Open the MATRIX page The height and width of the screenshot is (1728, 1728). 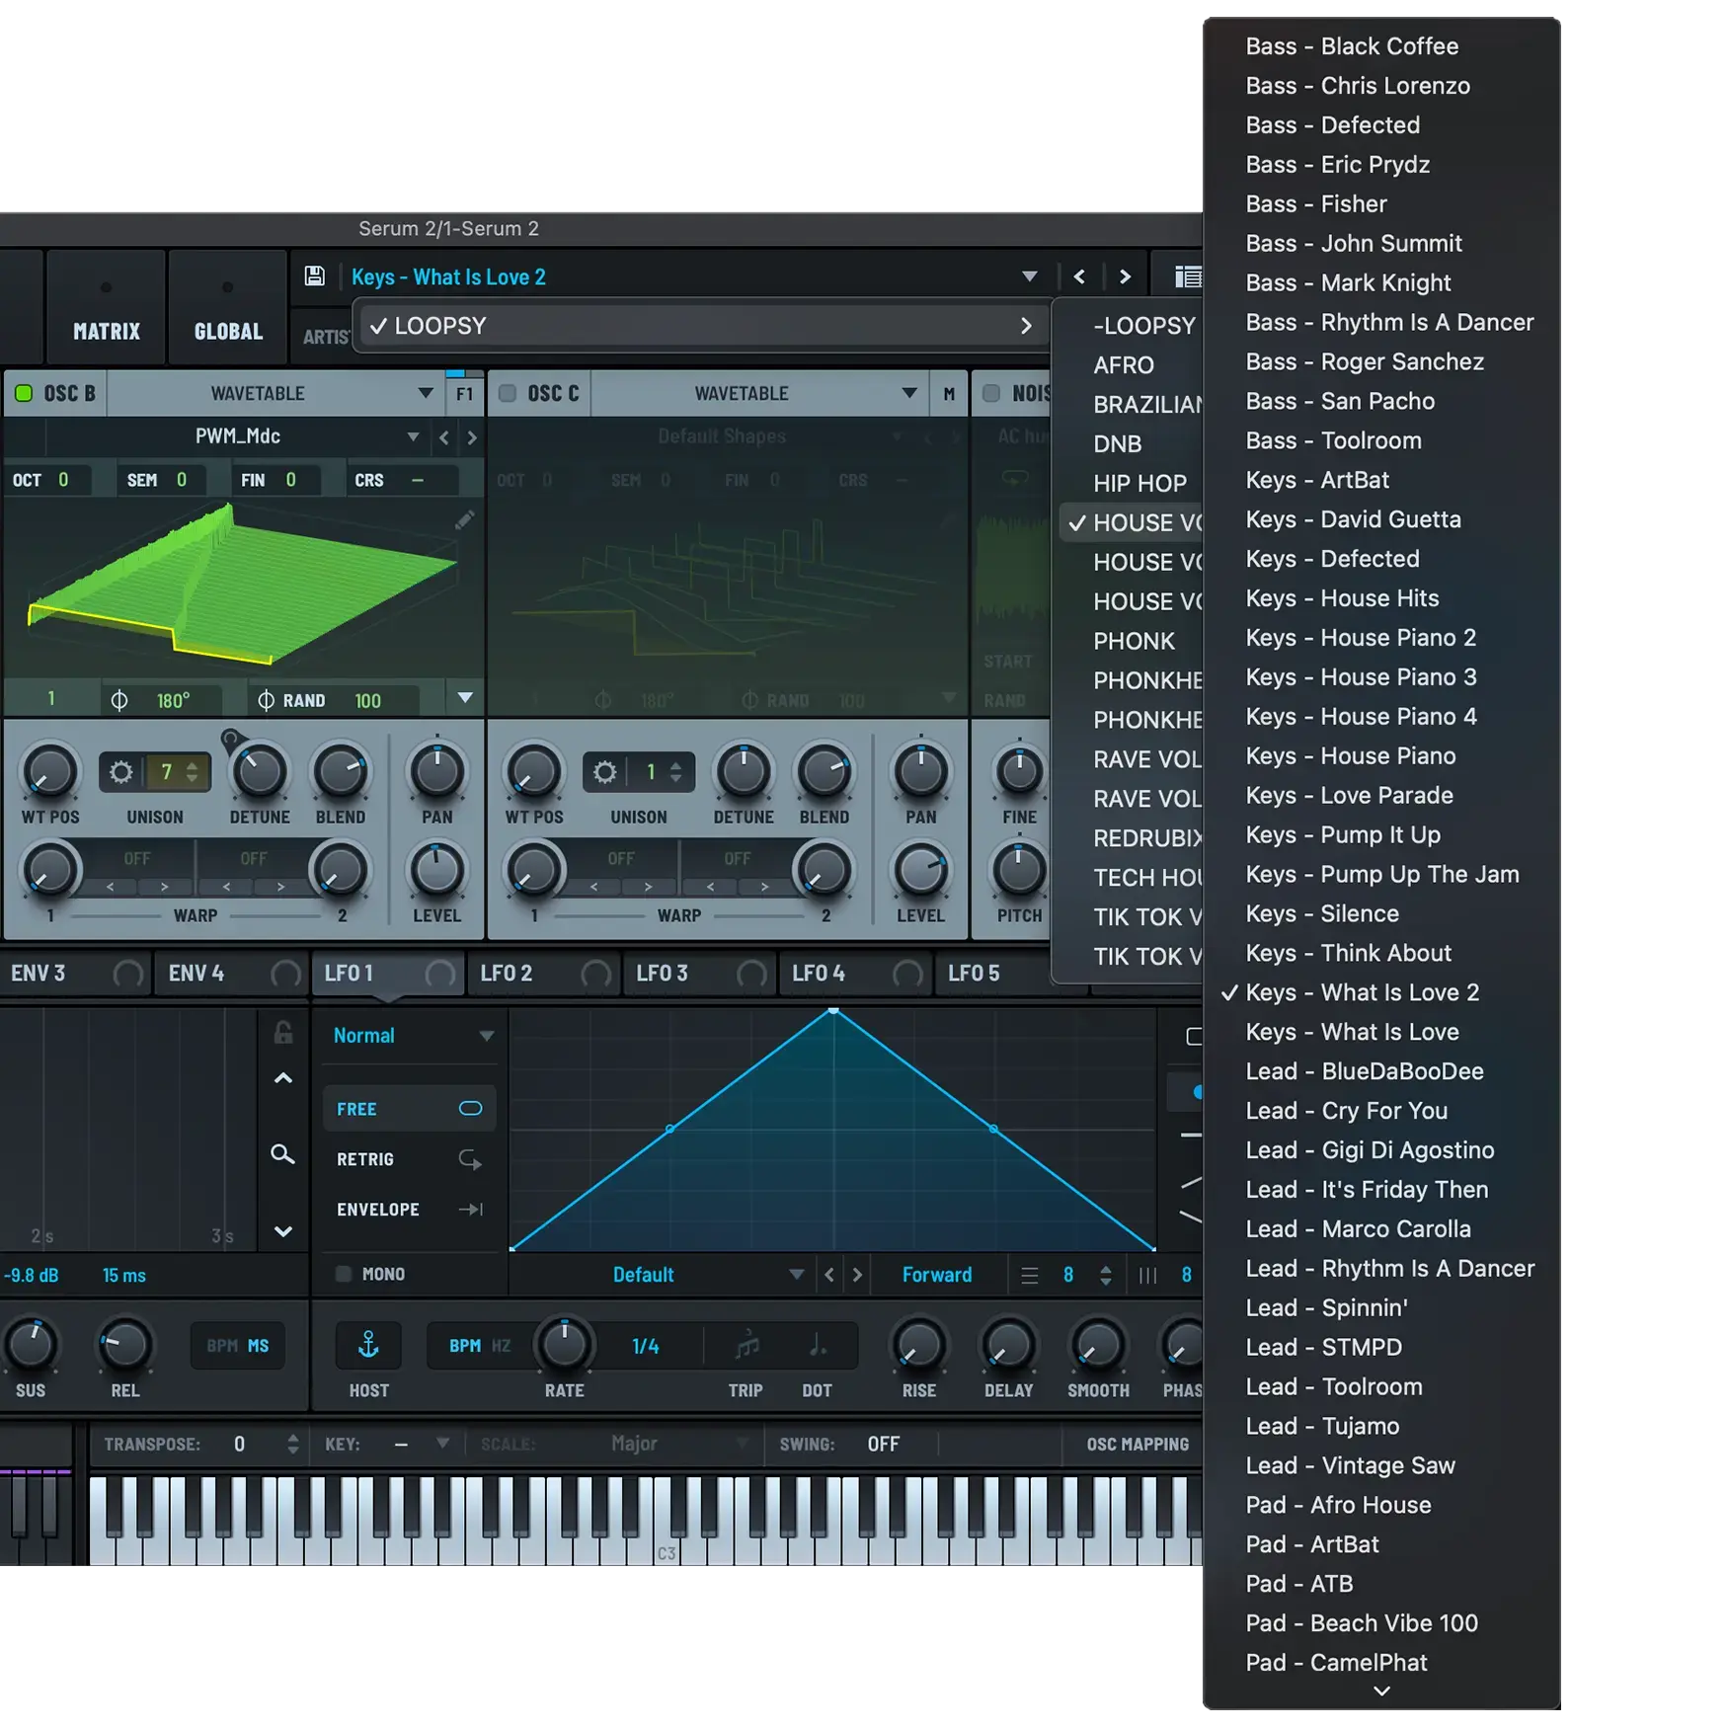(x=106, y=331)
